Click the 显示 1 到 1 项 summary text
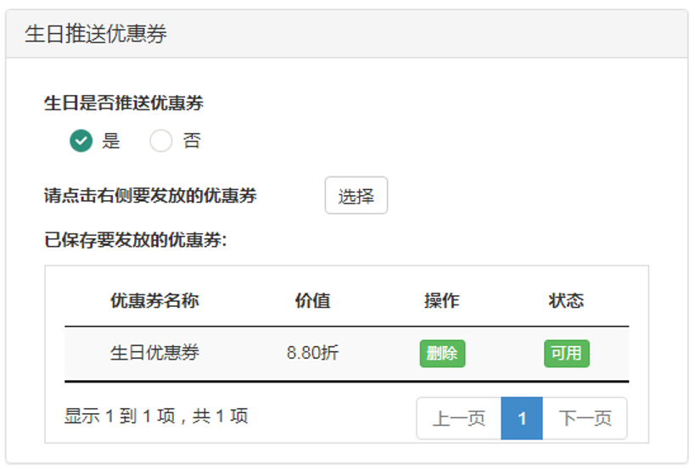 tap(156, 416)
